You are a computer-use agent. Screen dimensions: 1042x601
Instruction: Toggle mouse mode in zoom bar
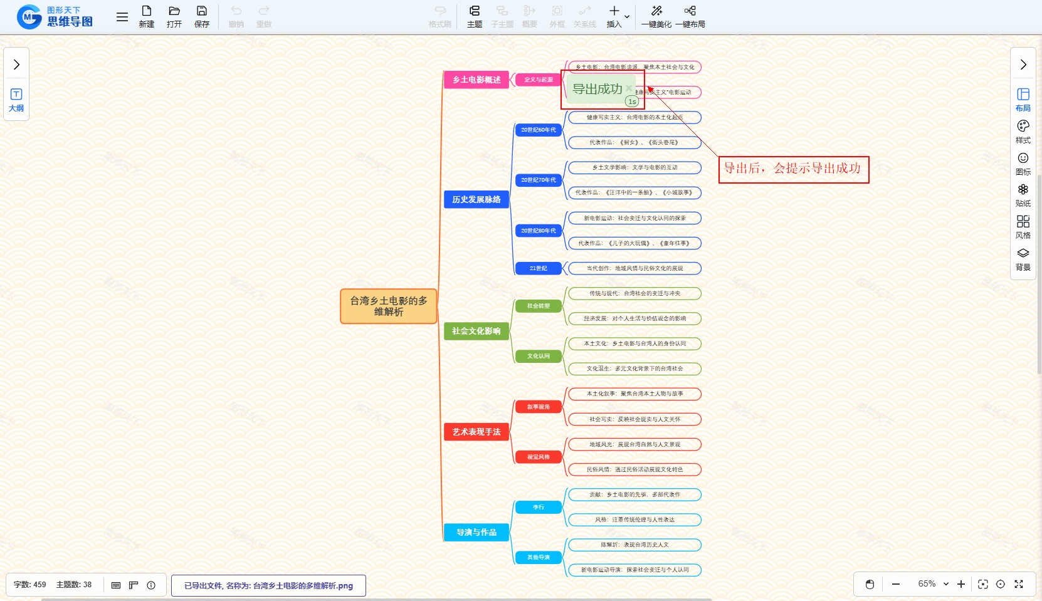point(870,584)
